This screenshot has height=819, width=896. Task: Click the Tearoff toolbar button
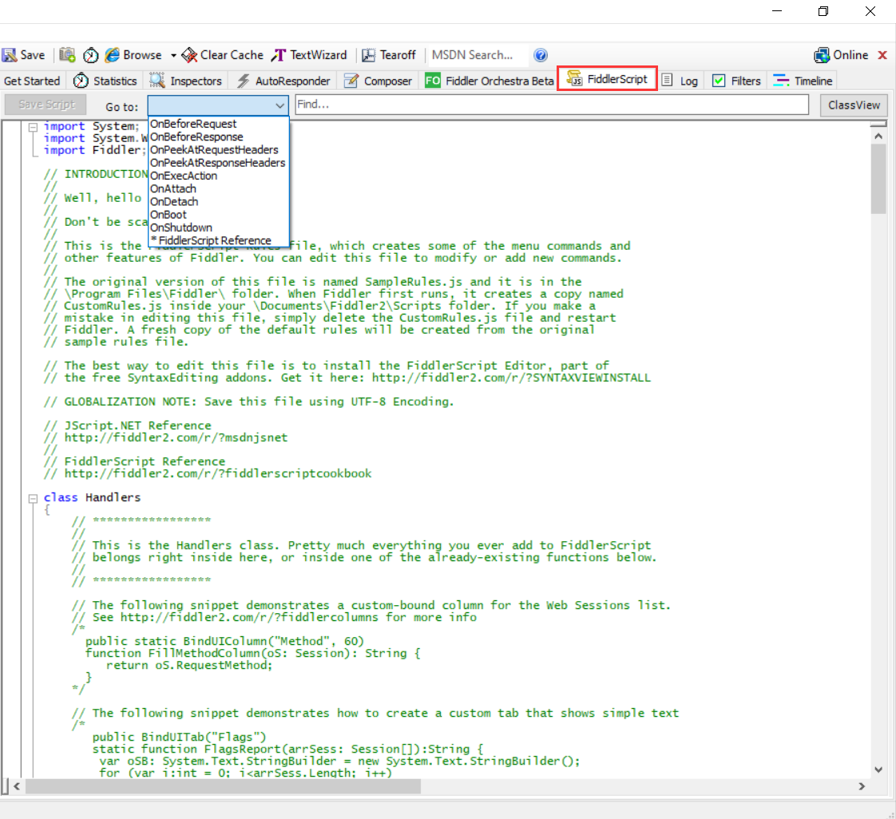(x=389, y=55)
